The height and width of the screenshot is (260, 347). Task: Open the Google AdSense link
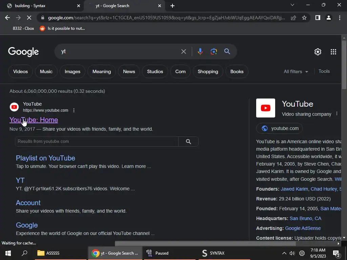coord(303,228)
